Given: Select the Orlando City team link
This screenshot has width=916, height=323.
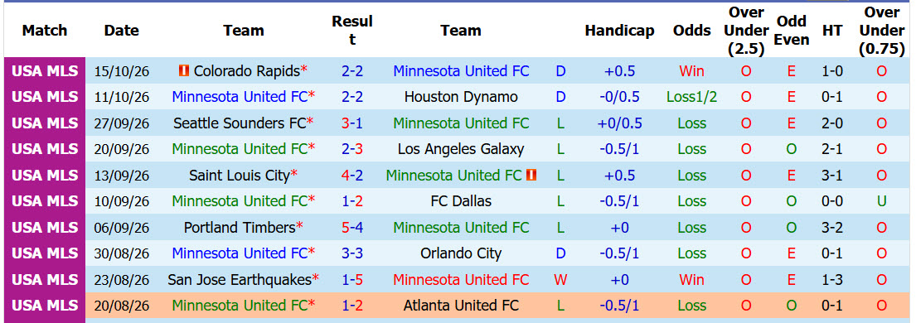Looking at the screenshot, I should coord(461,253).
